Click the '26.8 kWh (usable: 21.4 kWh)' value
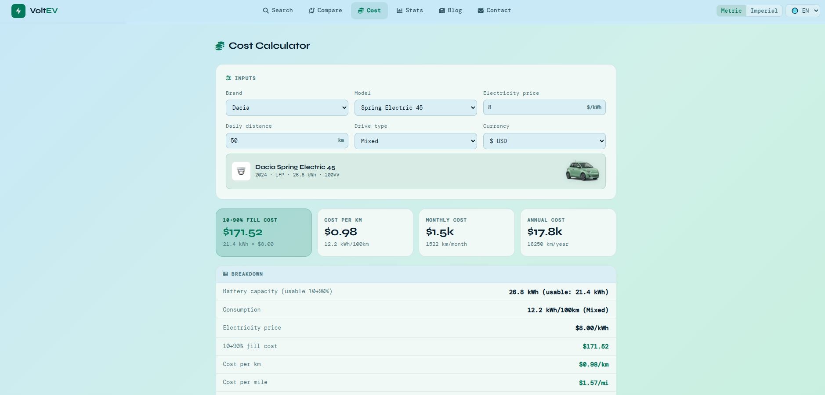Viewport: 825px width, 395px height. click(x=559, y=292)
